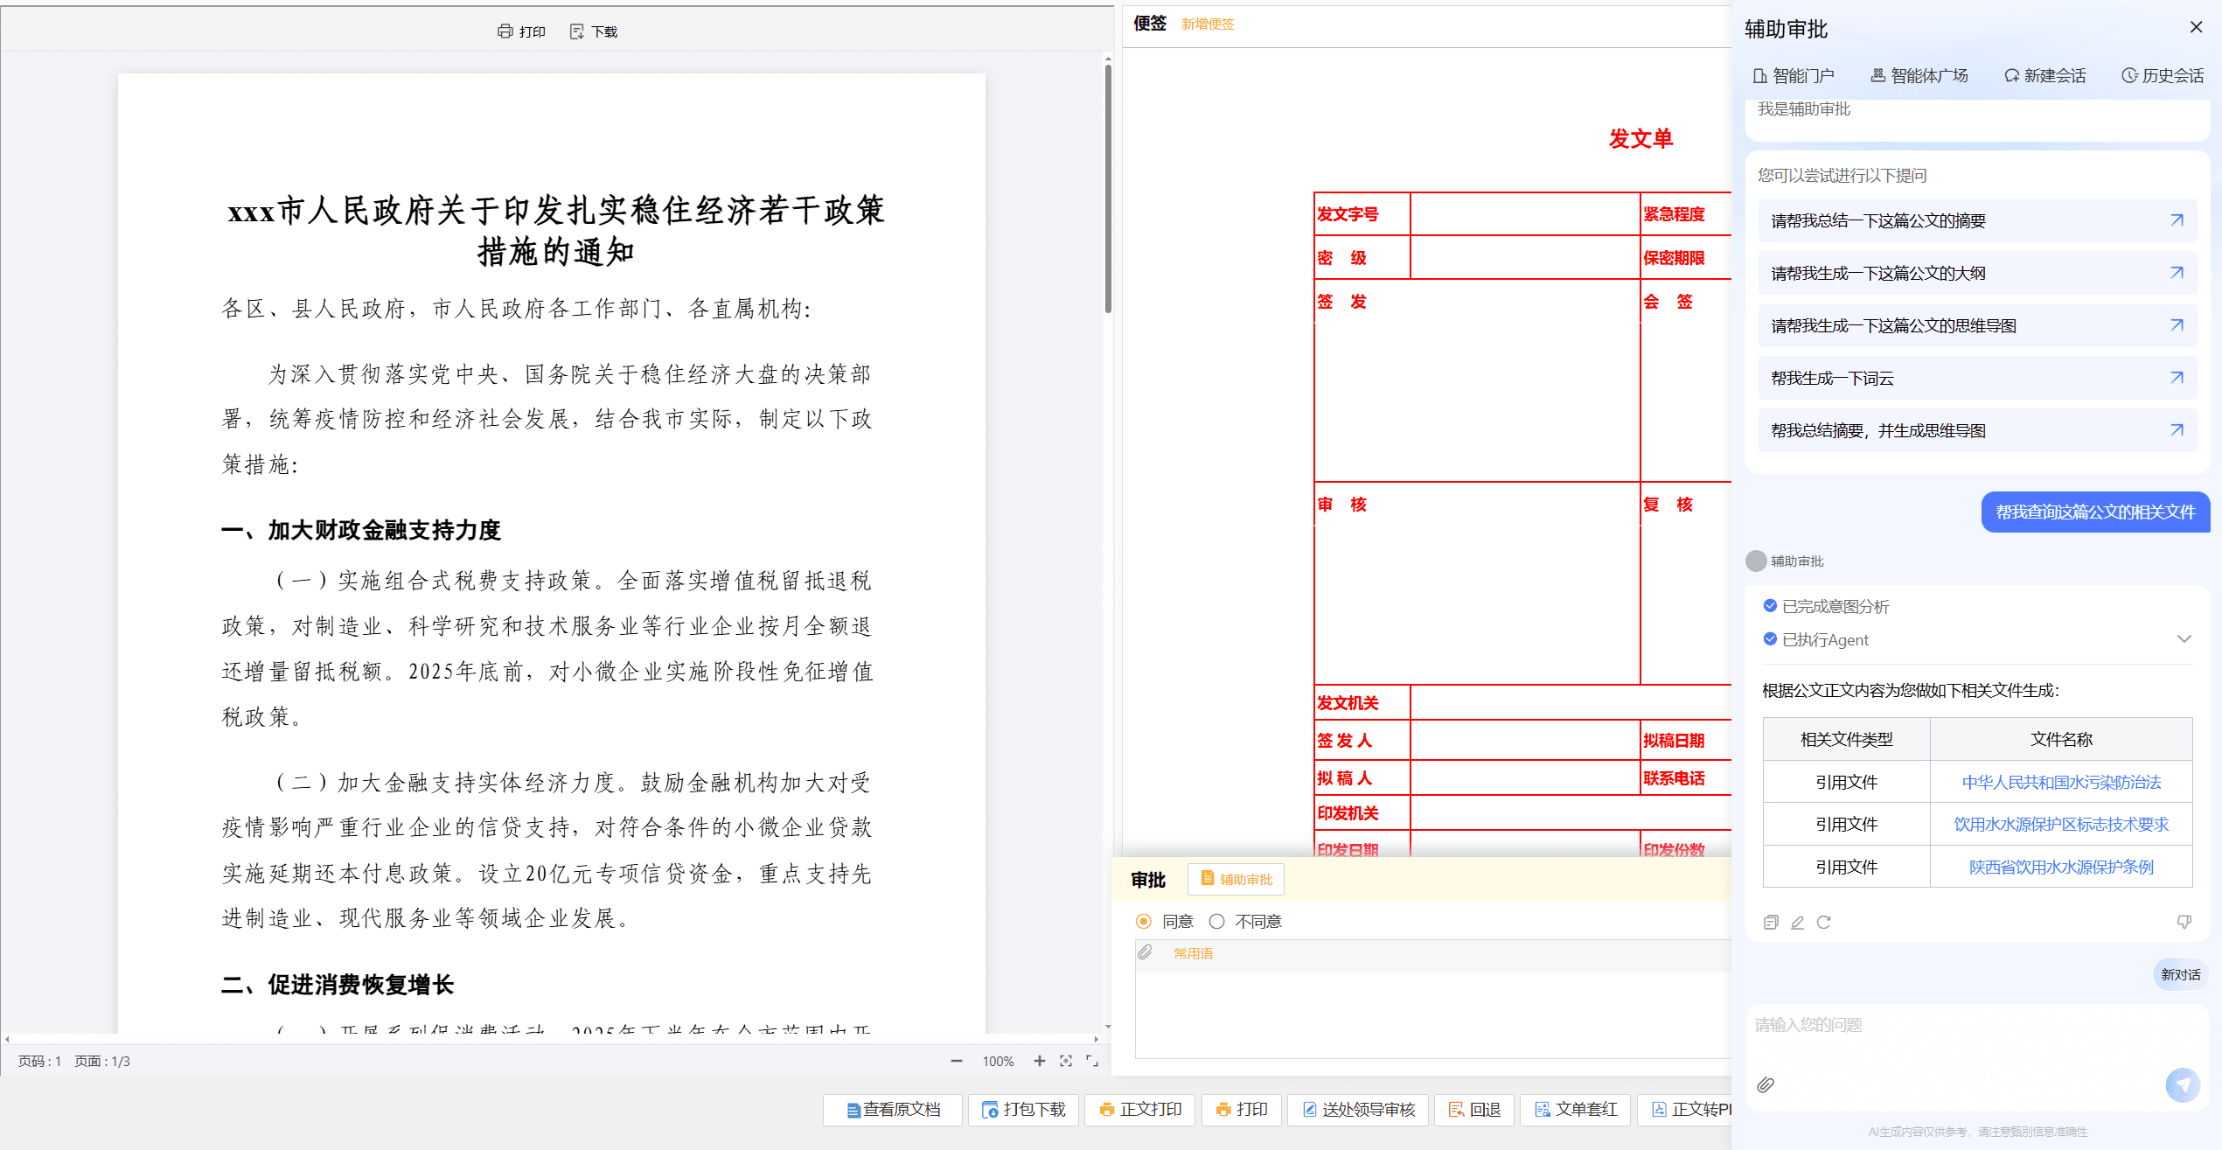Select the 不同意 radio button
This screenshot has height=1150, width=2222.
click(1216, 921)
